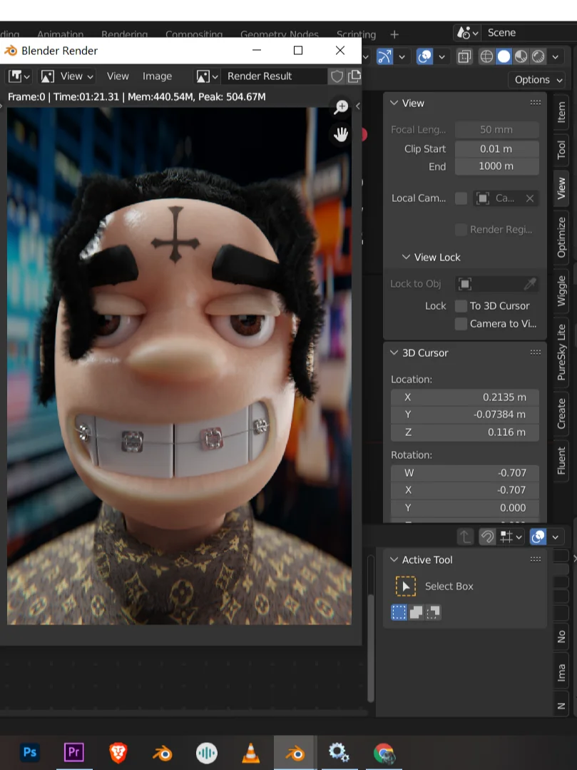Click the new image copy icon

coord(354,76)
